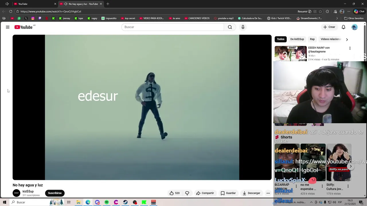The height and width of the screenshot is (206, 367).
Task: Open options for EEEEH NAIN video
Action: [350, 48]
